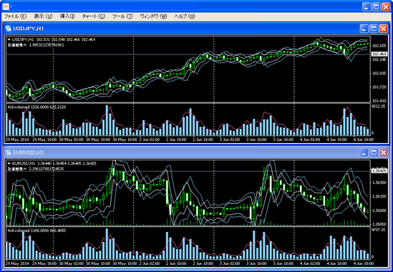Click the 2 Jun 10:00 marker on USDJPY time axis
The width and height of the screenshot is (393, 272).
pos(176,140)
